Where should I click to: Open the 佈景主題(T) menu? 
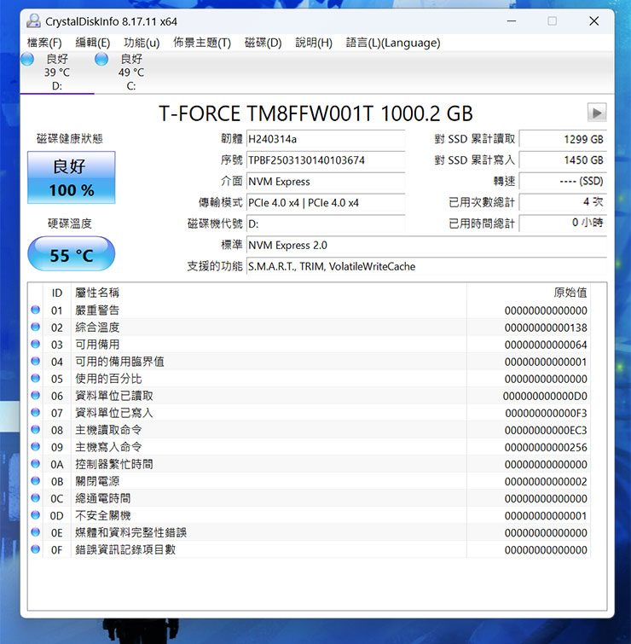[202, 43]
